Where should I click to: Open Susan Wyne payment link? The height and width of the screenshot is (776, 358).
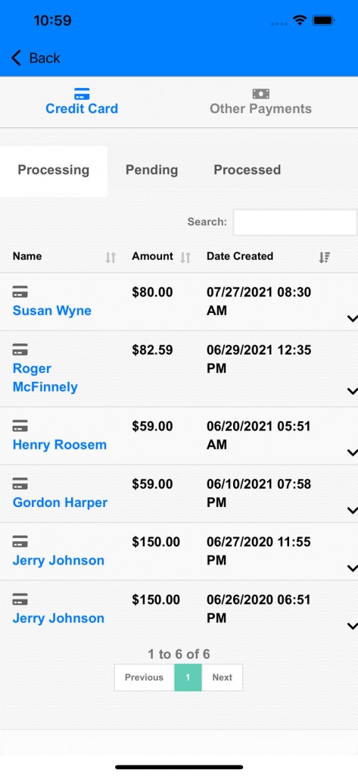click(x=52, y=311)
